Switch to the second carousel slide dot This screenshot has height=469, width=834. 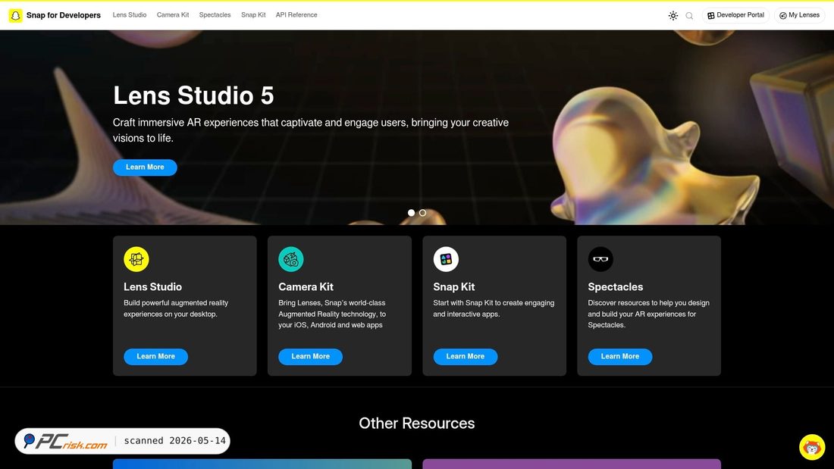[x=422, y=213]
